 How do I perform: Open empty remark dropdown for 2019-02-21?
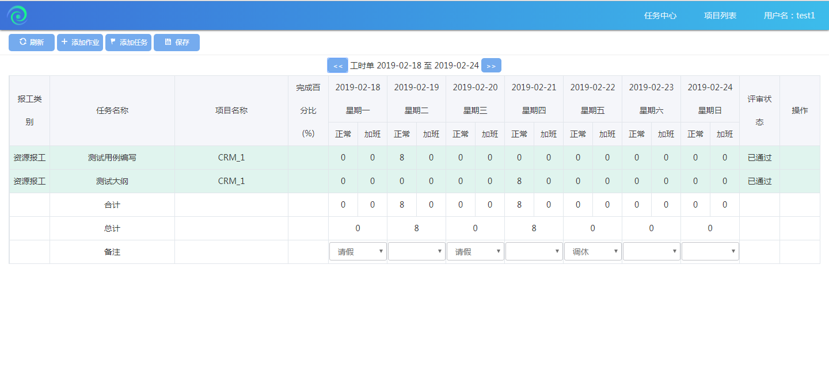click(534, 251)
